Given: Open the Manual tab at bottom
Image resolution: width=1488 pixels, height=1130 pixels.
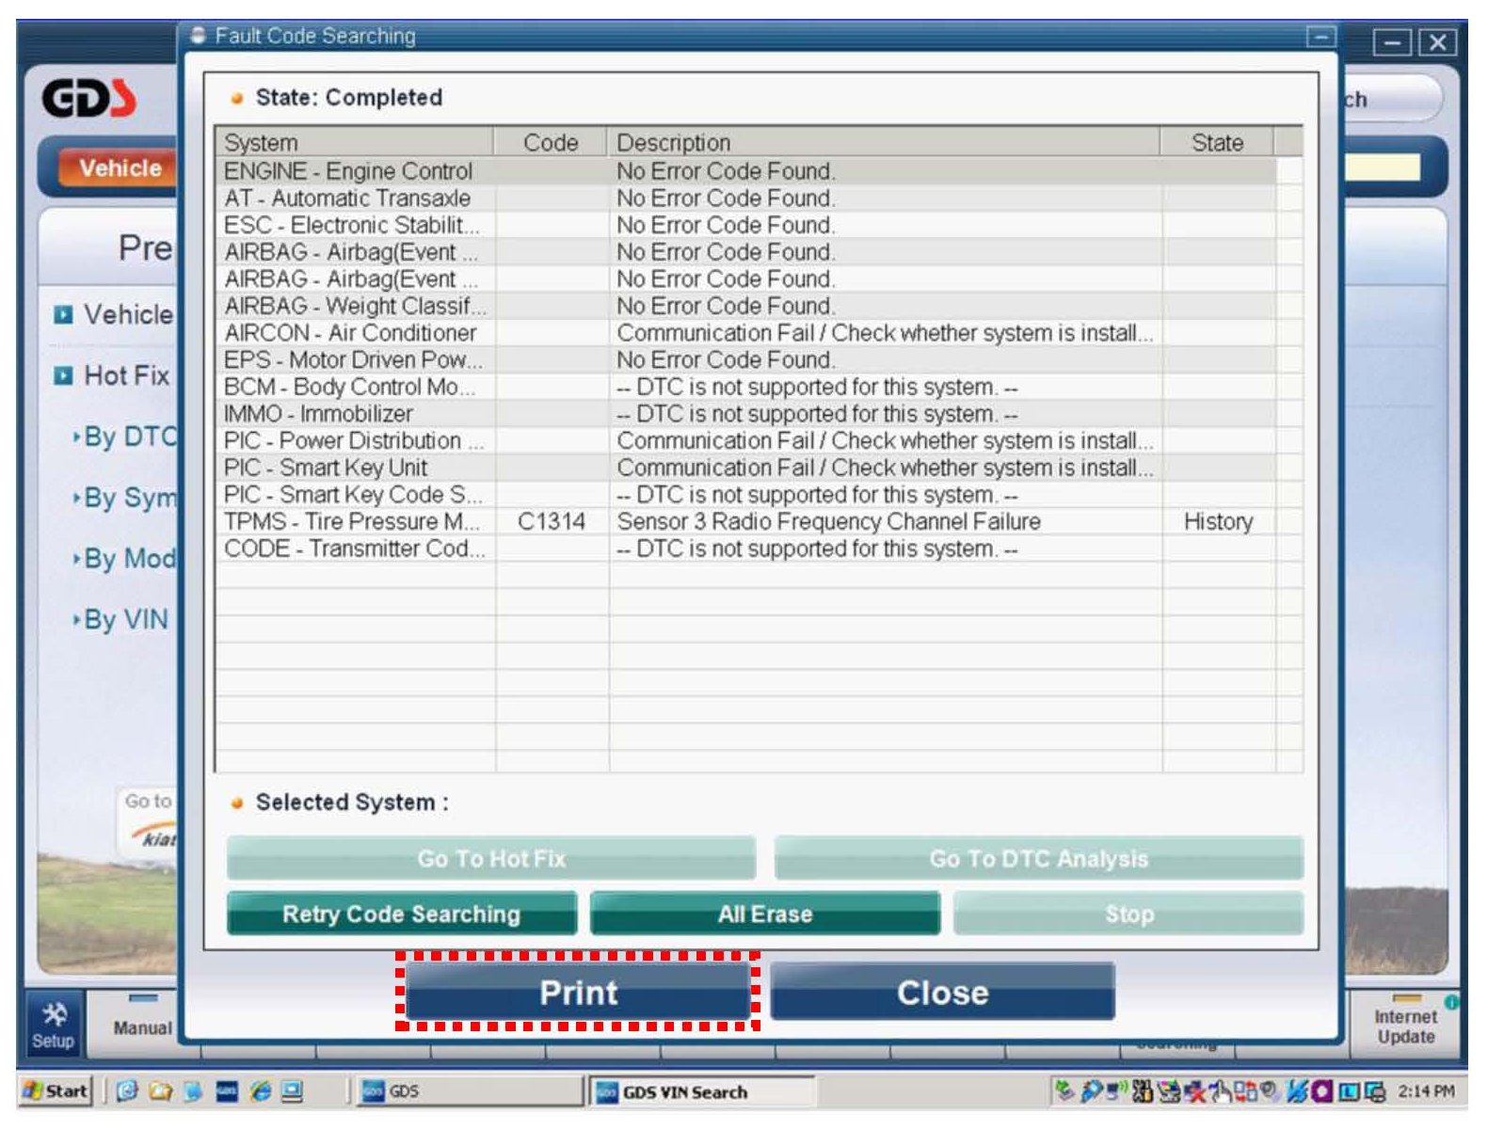Looking at the screenshot, I should point(141,1027).
